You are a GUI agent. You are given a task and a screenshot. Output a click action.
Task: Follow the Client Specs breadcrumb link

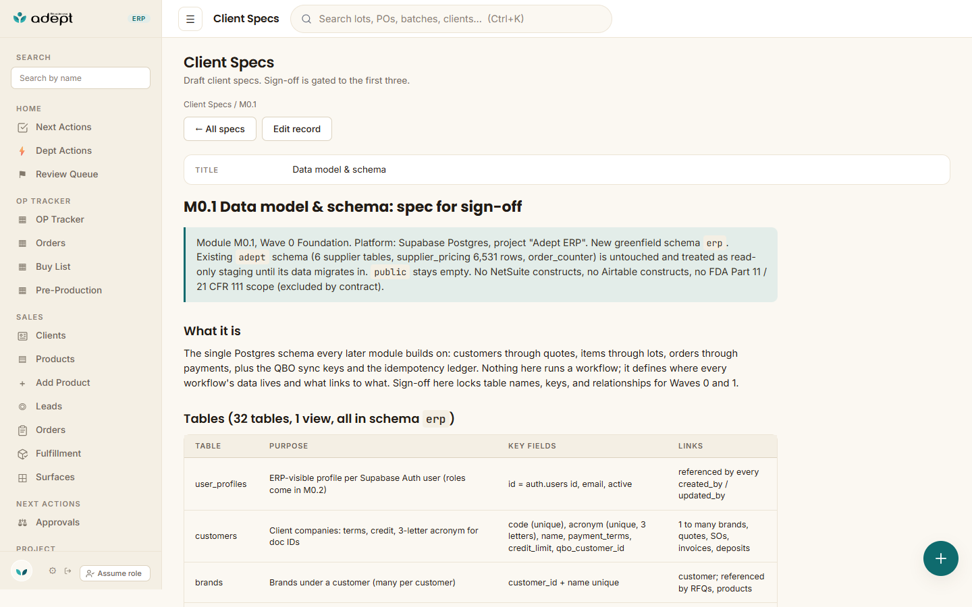[207, 105]
